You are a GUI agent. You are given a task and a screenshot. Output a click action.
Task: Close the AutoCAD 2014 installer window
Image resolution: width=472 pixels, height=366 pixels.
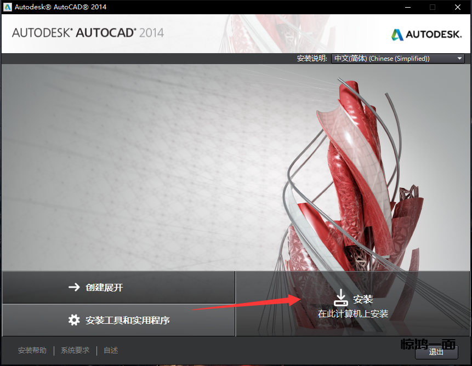458,7
